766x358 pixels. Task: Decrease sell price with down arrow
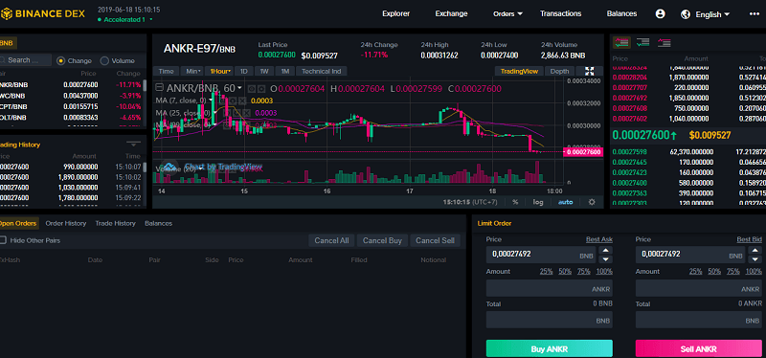(x=755, y=258)
